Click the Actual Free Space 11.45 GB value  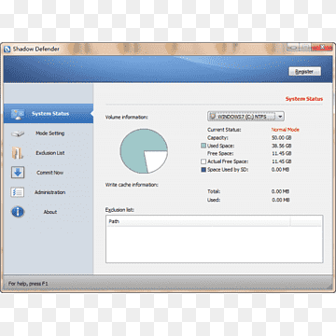pyautogui.click(x=281, y=161)
